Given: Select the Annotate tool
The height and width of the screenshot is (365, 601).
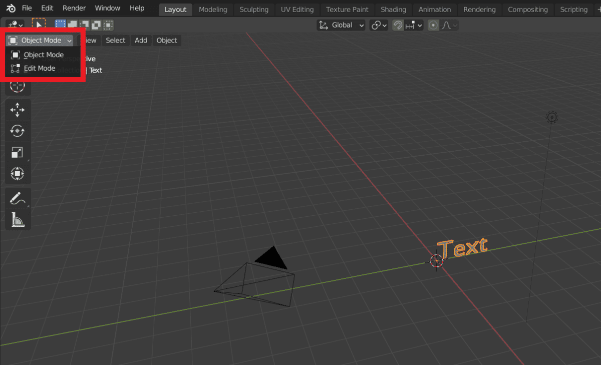Looking at the screenshot, I should click(18, 198).
